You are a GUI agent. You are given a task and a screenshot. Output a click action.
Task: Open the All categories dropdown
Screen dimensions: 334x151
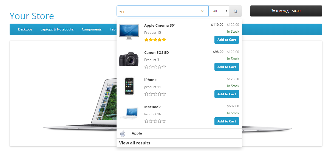pos(219,11)
